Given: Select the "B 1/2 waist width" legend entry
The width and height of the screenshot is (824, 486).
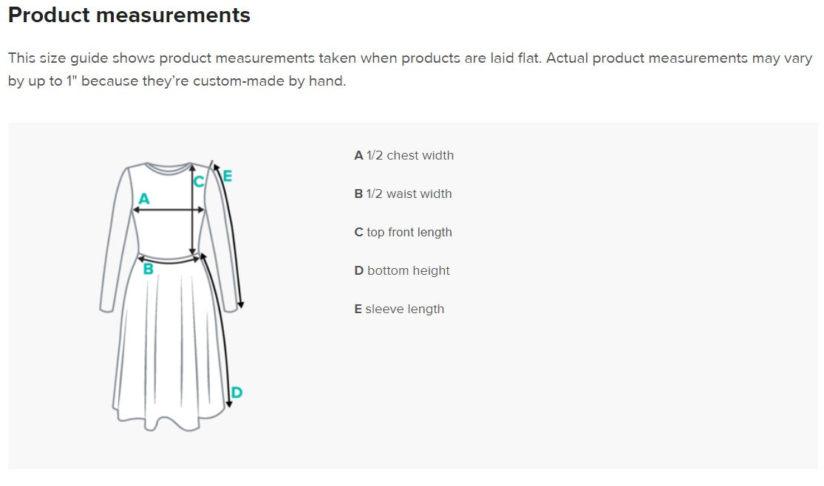Looking at the screenshot, I should (x=403, y=194).
